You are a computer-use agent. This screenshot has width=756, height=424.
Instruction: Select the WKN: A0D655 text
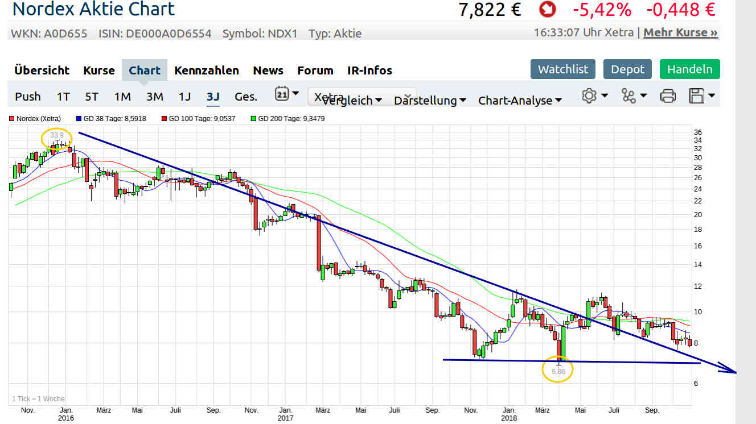(x=49, y=34)
